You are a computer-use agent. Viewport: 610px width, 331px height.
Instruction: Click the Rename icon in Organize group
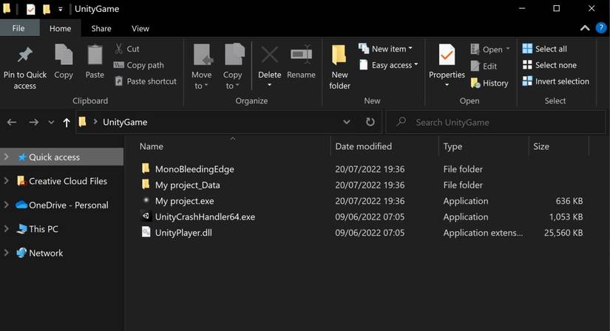301,55
